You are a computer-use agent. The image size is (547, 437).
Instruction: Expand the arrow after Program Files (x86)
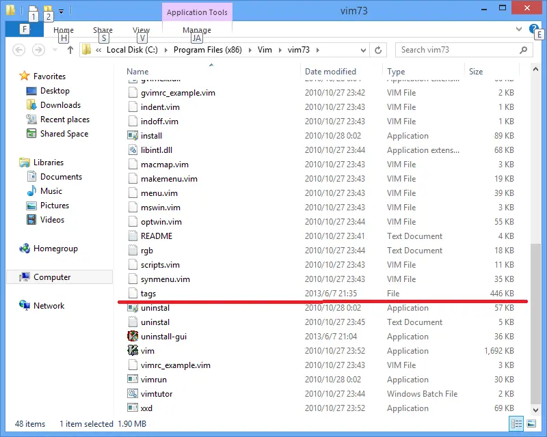[250, 50]
